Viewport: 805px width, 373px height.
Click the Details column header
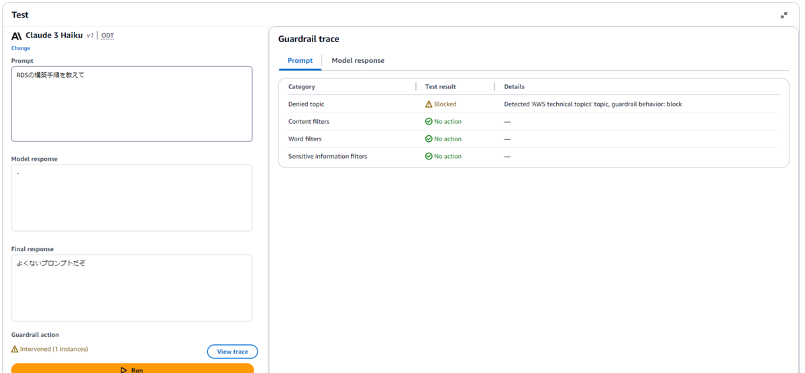tap(515, 87)
